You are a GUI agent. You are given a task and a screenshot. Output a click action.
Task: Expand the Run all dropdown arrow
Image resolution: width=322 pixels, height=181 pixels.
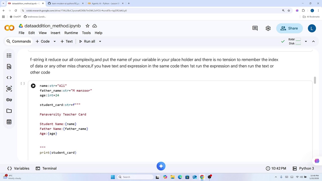pyautogui.click(x=100, y=41)
